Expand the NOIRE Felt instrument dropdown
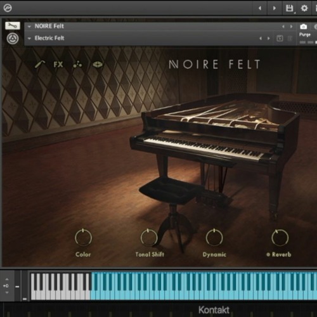317x317 pixels. [x=29, y=27]
